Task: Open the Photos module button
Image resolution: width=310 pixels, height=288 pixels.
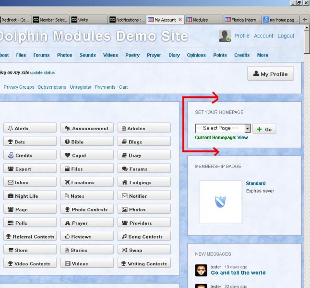Action: (144, 209)
